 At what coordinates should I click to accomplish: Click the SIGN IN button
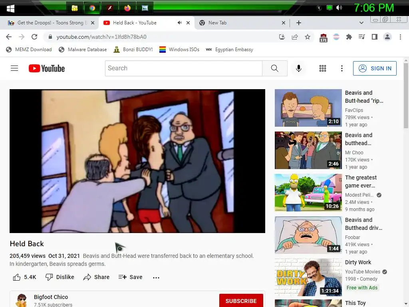(375, 68)
